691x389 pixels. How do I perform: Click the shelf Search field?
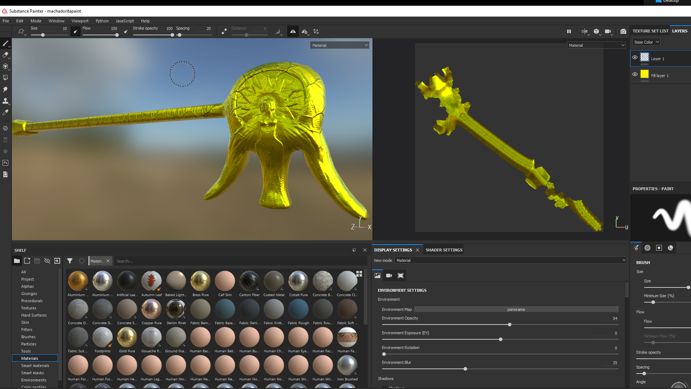click(240, 261)
